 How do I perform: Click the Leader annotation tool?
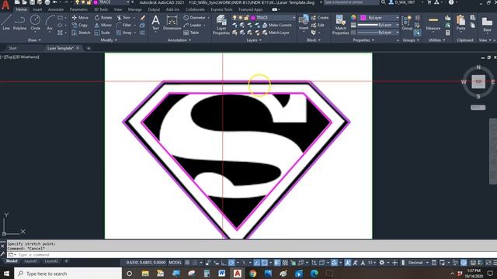point(193,25)
